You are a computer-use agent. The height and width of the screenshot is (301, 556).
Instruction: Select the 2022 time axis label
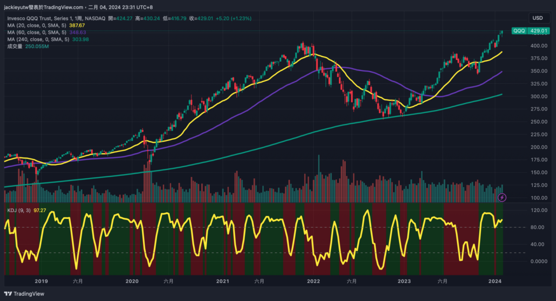(x=313, y=281)
